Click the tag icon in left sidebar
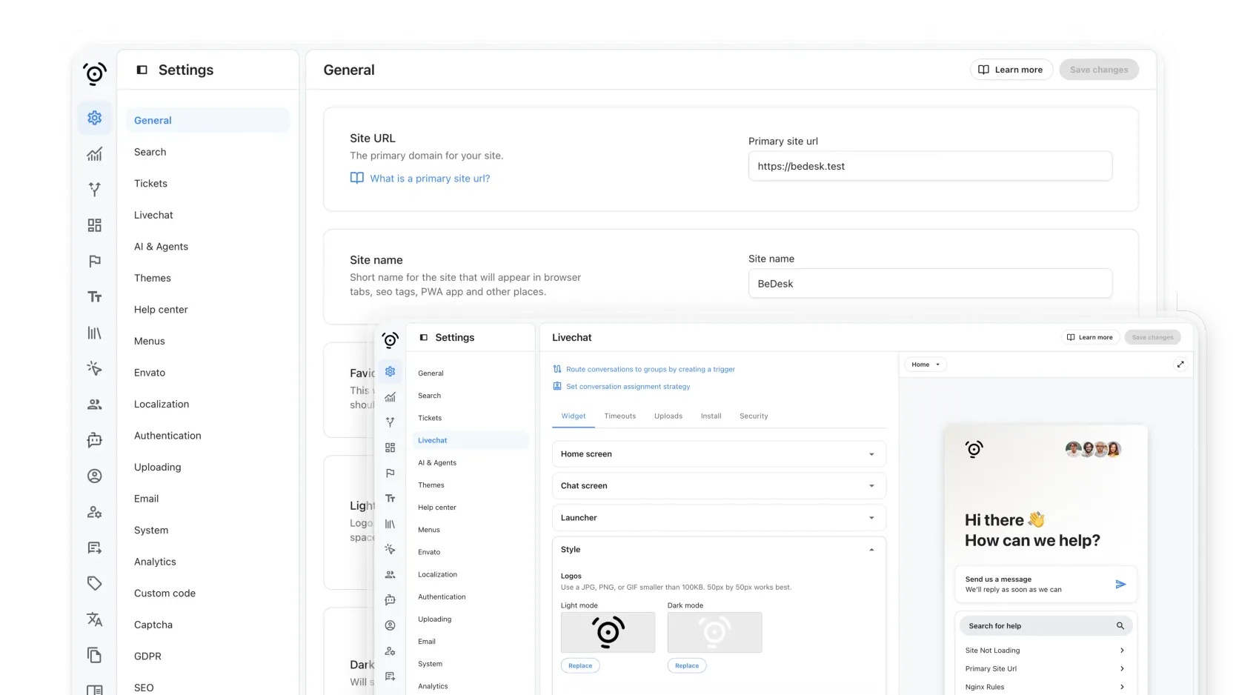This screenshot has width=1236, height=695. coord(95,584)
